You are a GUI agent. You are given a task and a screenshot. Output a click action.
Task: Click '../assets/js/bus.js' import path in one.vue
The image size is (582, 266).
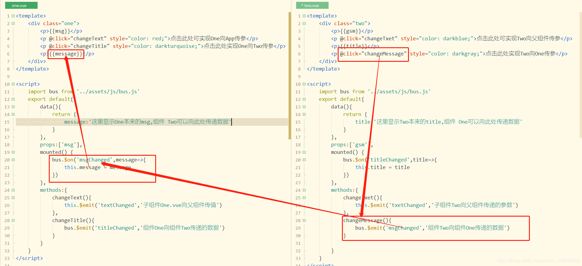[108, 91]
